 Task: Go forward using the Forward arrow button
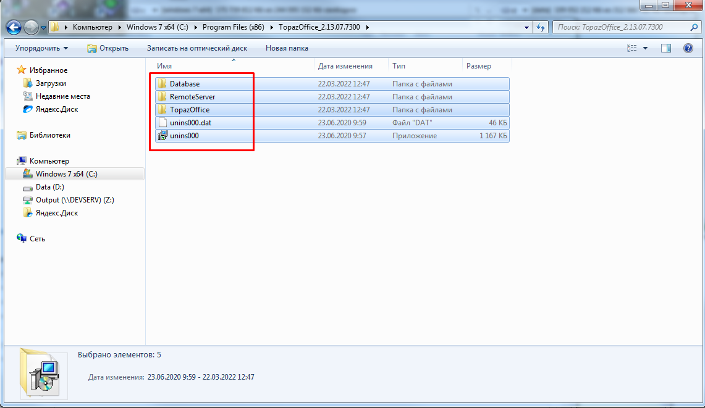(30, 27)
